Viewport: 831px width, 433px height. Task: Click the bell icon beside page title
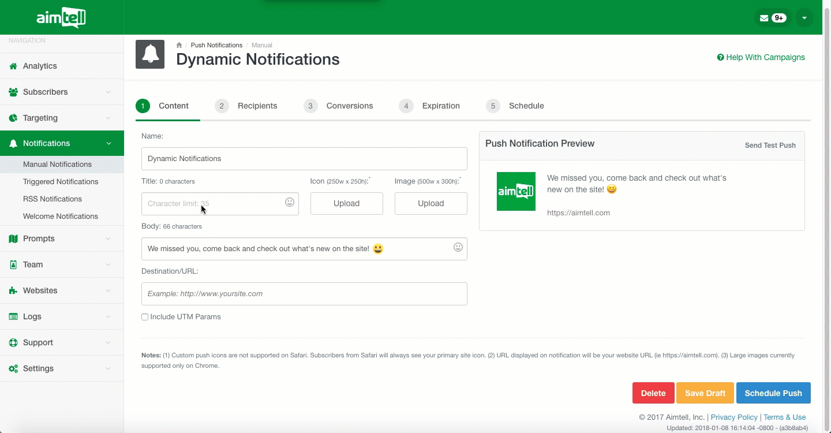pyautogui.click(x=150, y=54)
